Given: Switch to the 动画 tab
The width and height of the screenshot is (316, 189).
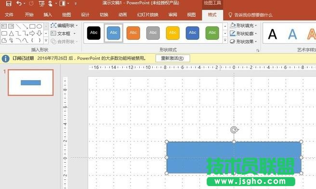Looking at the screenshot, I should 122,15.
